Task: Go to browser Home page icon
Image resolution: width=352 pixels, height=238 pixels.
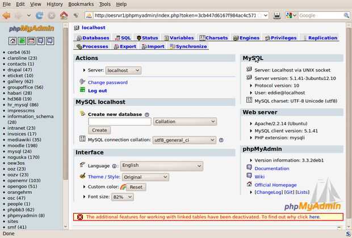Action: (x=64, y=15)
